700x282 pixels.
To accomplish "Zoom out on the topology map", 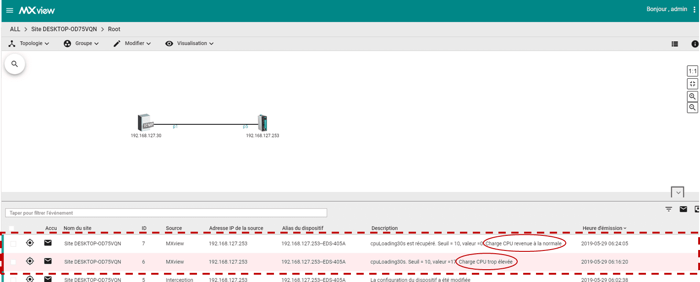I will [692, 108].
